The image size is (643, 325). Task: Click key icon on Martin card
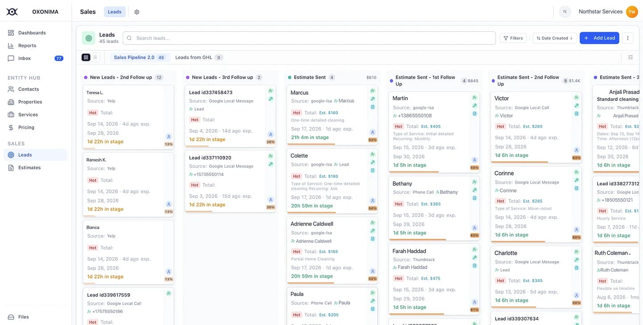point(475,106)
